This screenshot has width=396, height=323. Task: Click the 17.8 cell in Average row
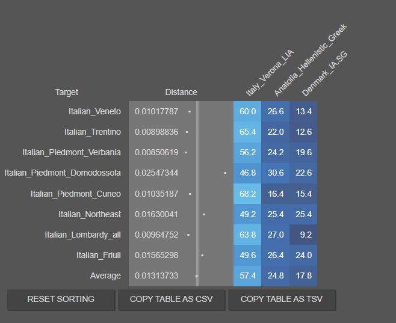point(303,275)
